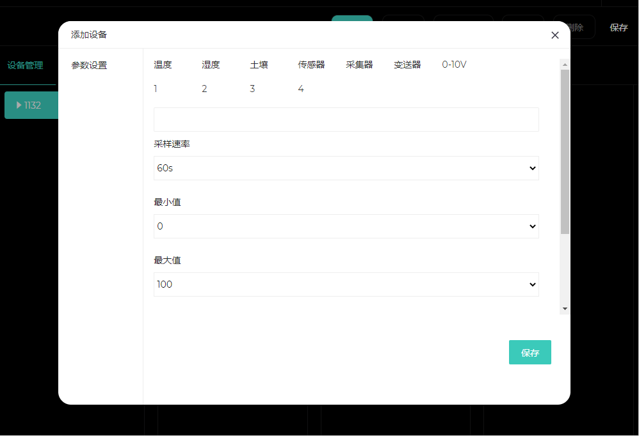Screen dimensions: 639x436
Task: Click 保存 in the background toolbar
Action: tap(619, 27)
